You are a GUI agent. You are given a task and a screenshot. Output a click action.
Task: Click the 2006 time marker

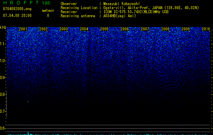coord(125,29)
